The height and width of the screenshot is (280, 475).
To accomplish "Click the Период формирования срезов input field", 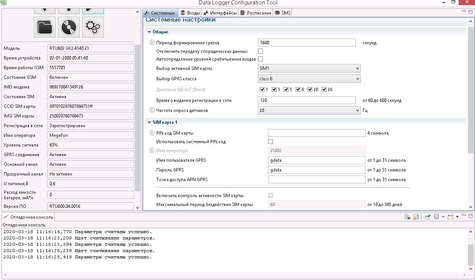I will [307, 43].
